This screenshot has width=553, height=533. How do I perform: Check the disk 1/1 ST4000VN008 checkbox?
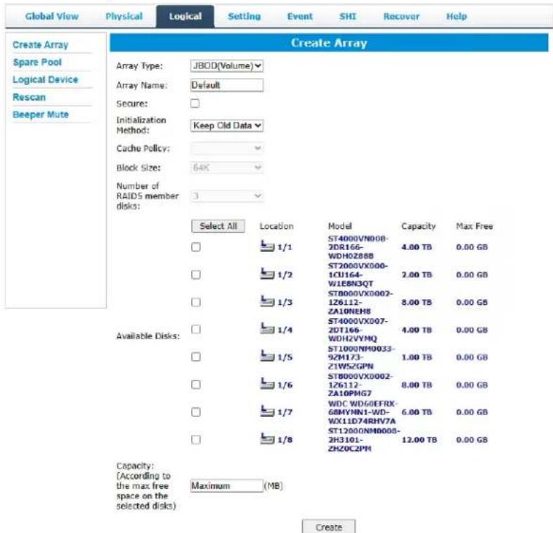point(196,246)
